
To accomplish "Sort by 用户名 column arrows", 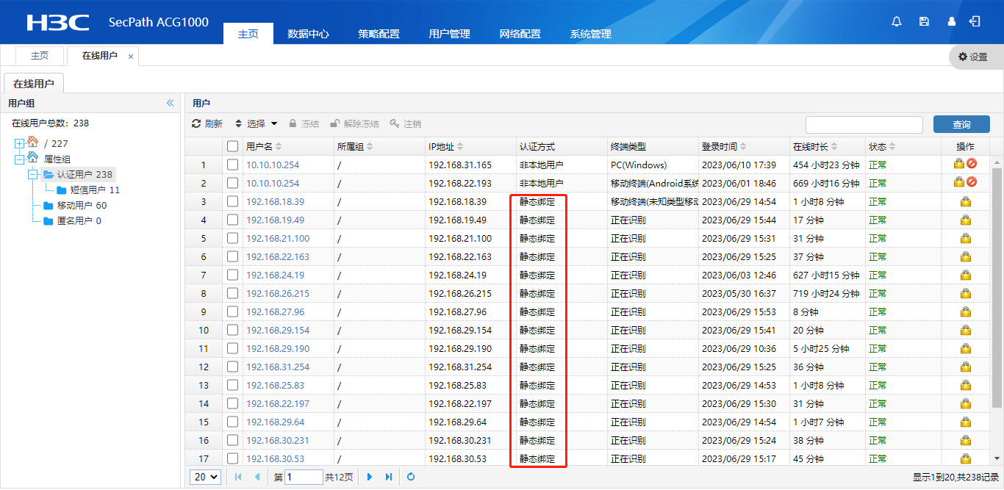I will pyautogui.click(x=279, y=147).
